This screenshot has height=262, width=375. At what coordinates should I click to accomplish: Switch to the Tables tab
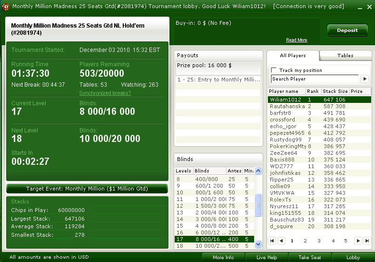coord(345,56)
